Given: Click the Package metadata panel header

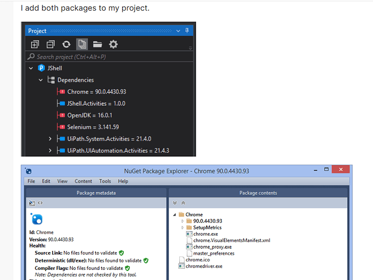Looking at the screenshot, I should pyautogui.click(x=96, y=193).
